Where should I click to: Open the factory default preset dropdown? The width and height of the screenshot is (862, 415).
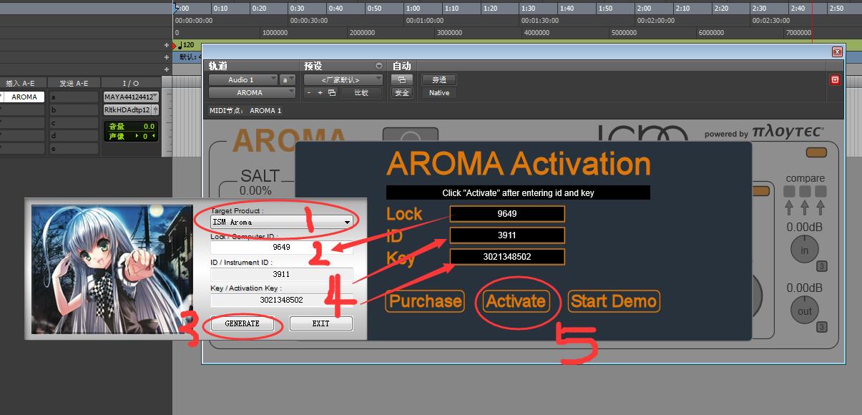pyautogui.click(x=343, y=80)
